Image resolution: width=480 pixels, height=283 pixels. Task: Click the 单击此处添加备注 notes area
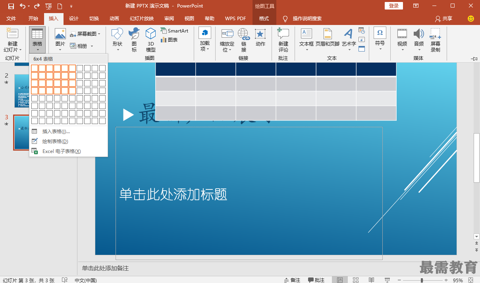(x=105, y=268)
